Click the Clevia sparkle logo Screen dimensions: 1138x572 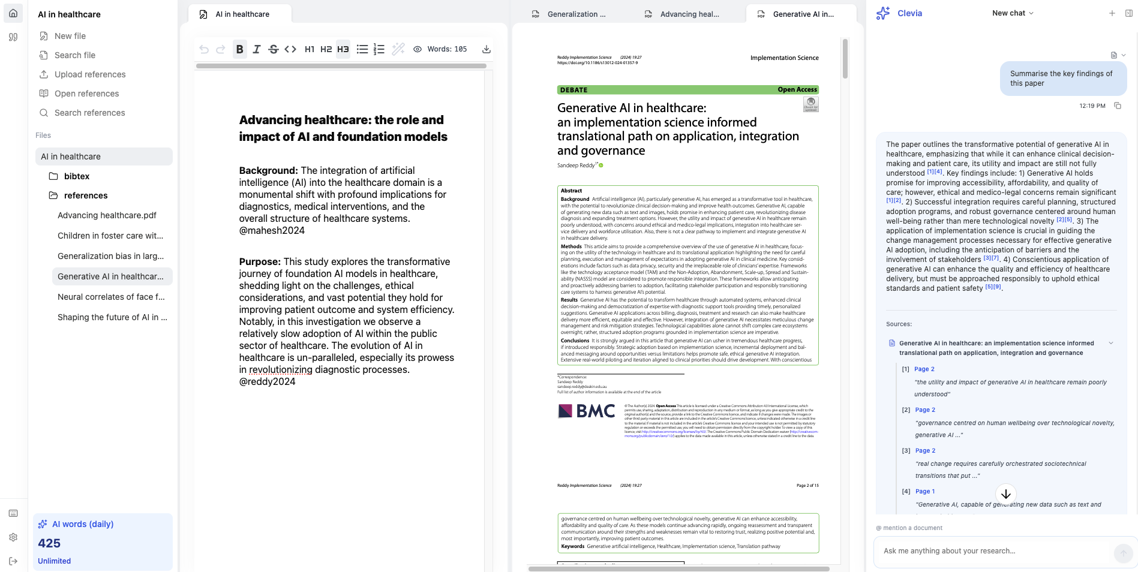click(x=883, y=13)
